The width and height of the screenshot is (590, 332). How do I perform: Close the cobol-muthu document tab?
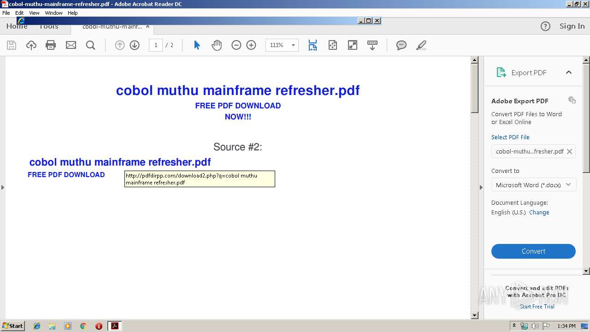point(147,27)
